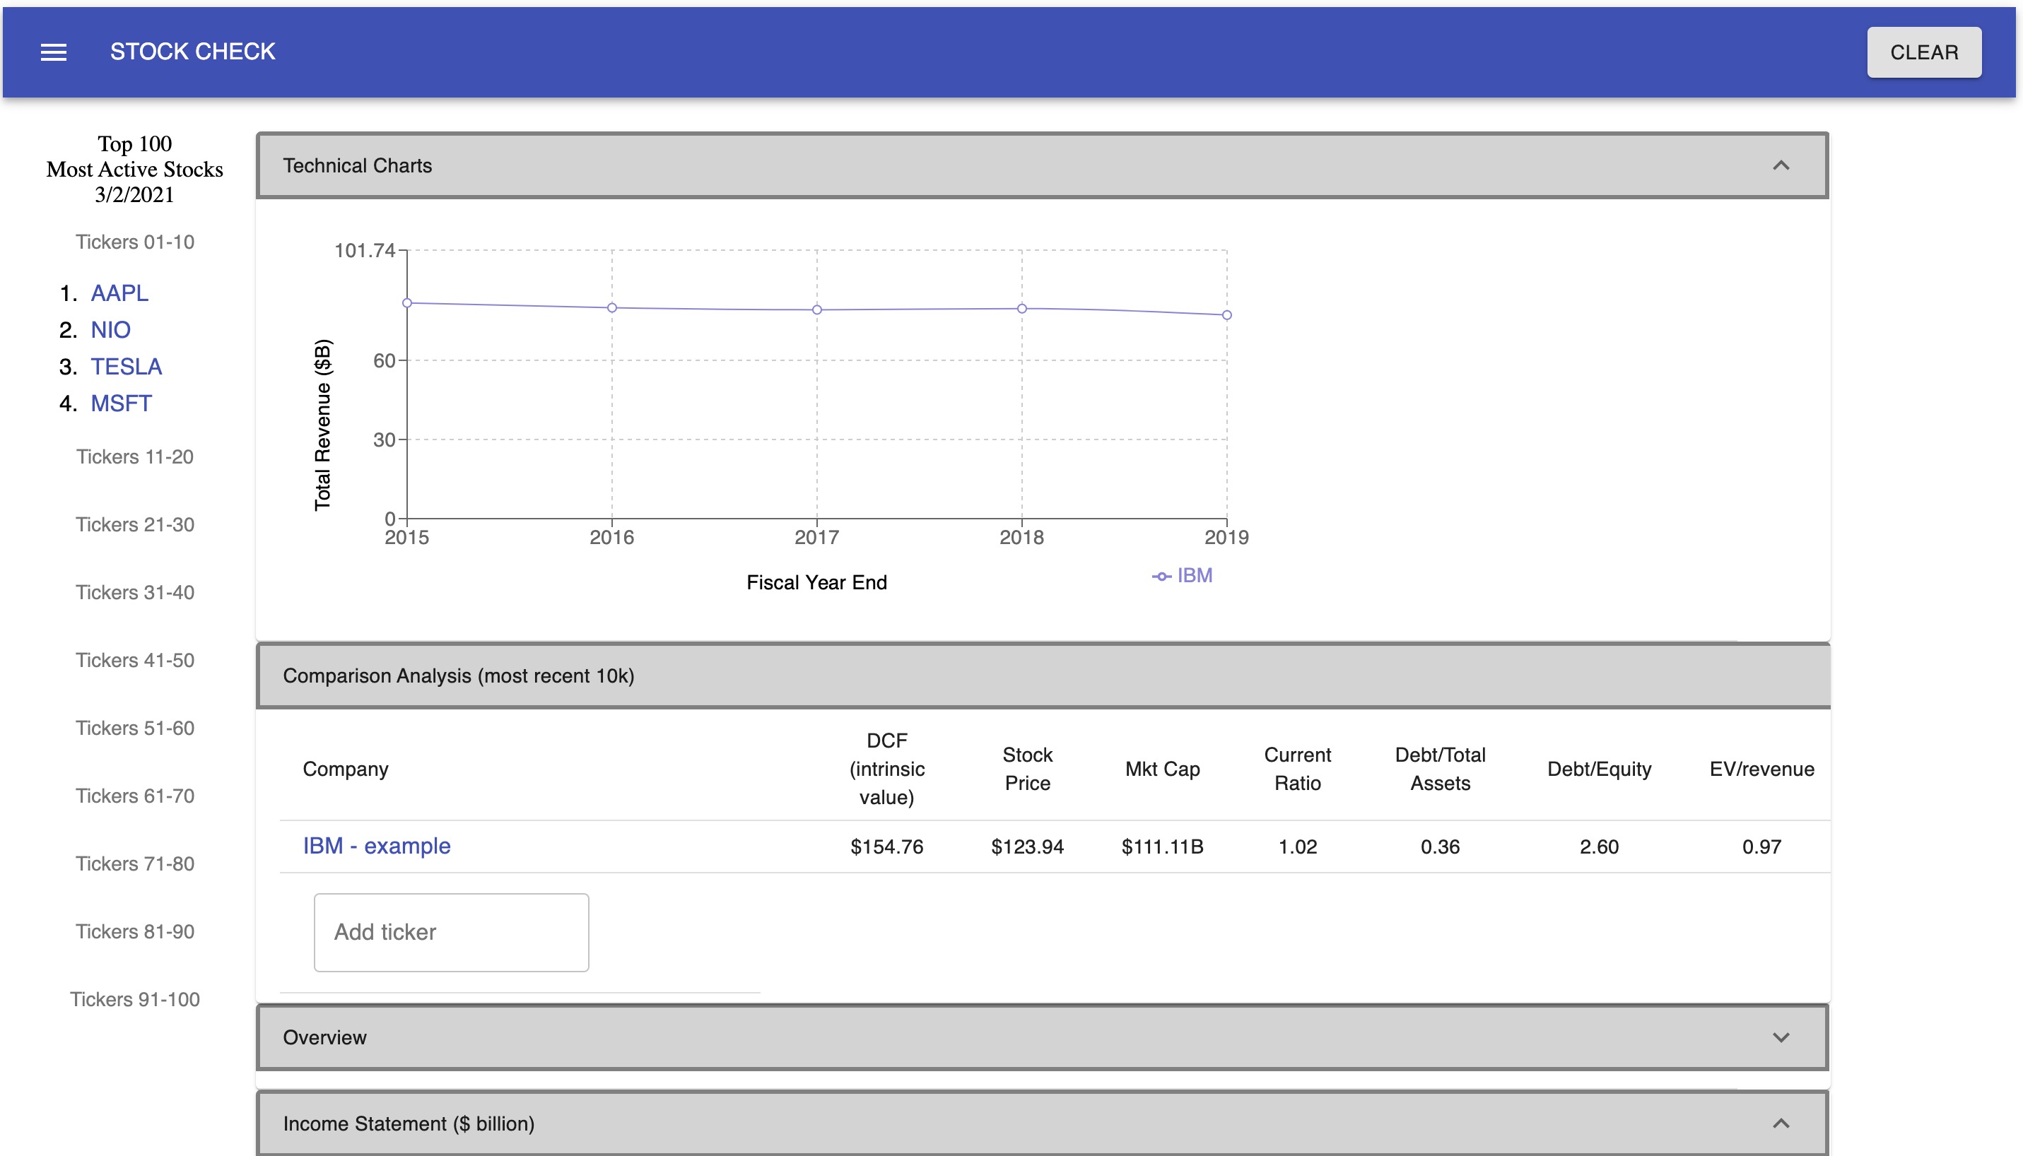Expand the Tickers 61-70 group
The image size is (2023, 1156).
coord(135,796)
